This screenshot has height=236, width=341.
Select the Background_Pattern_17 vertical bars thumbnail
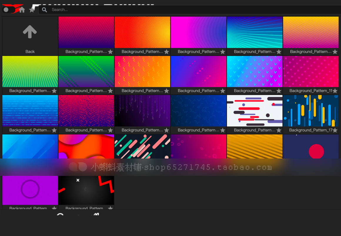[311, 111]
